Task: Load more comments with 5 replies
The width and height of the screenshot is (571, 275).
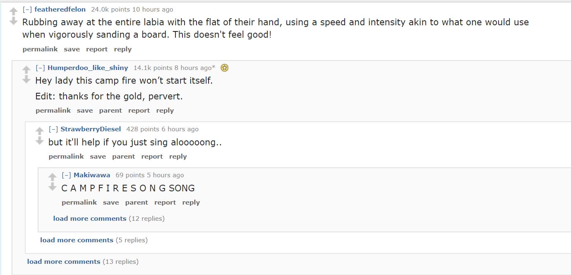Action: pos(77,240)
